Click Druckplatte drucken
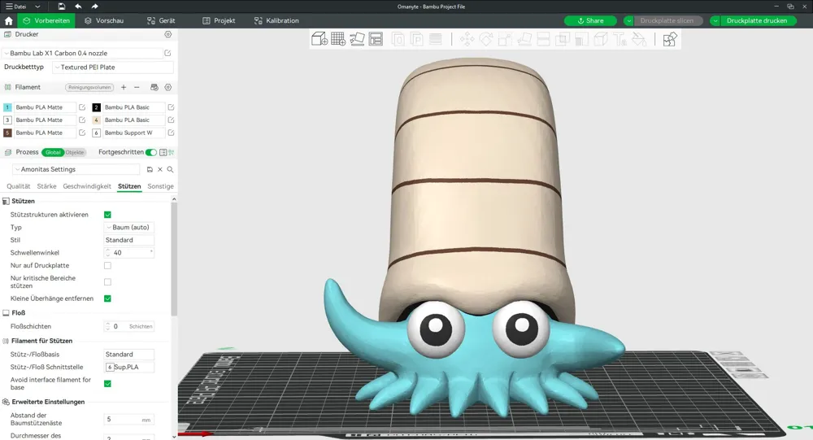The image size is (813, 440). pos(756,21)
